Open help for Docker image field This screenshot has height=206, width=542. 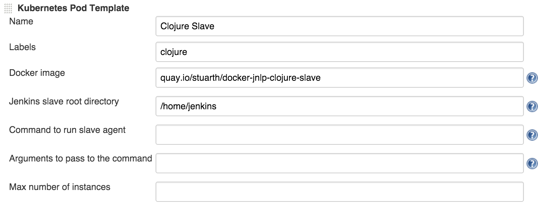click(532, 78)
